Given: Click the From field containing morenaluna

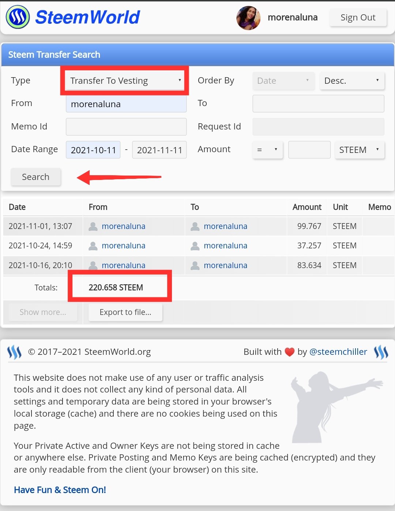Looking at the screenshot, I should coord(126,104).
